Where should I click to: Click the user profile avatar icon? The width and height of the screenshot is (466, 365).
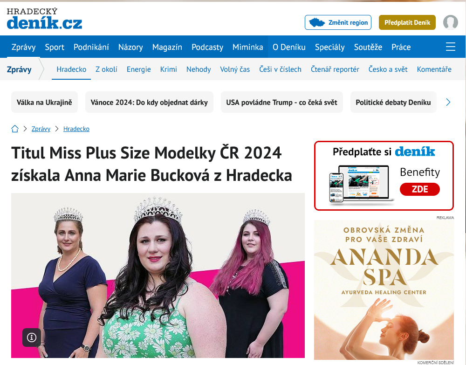click(x=451, y=22)
